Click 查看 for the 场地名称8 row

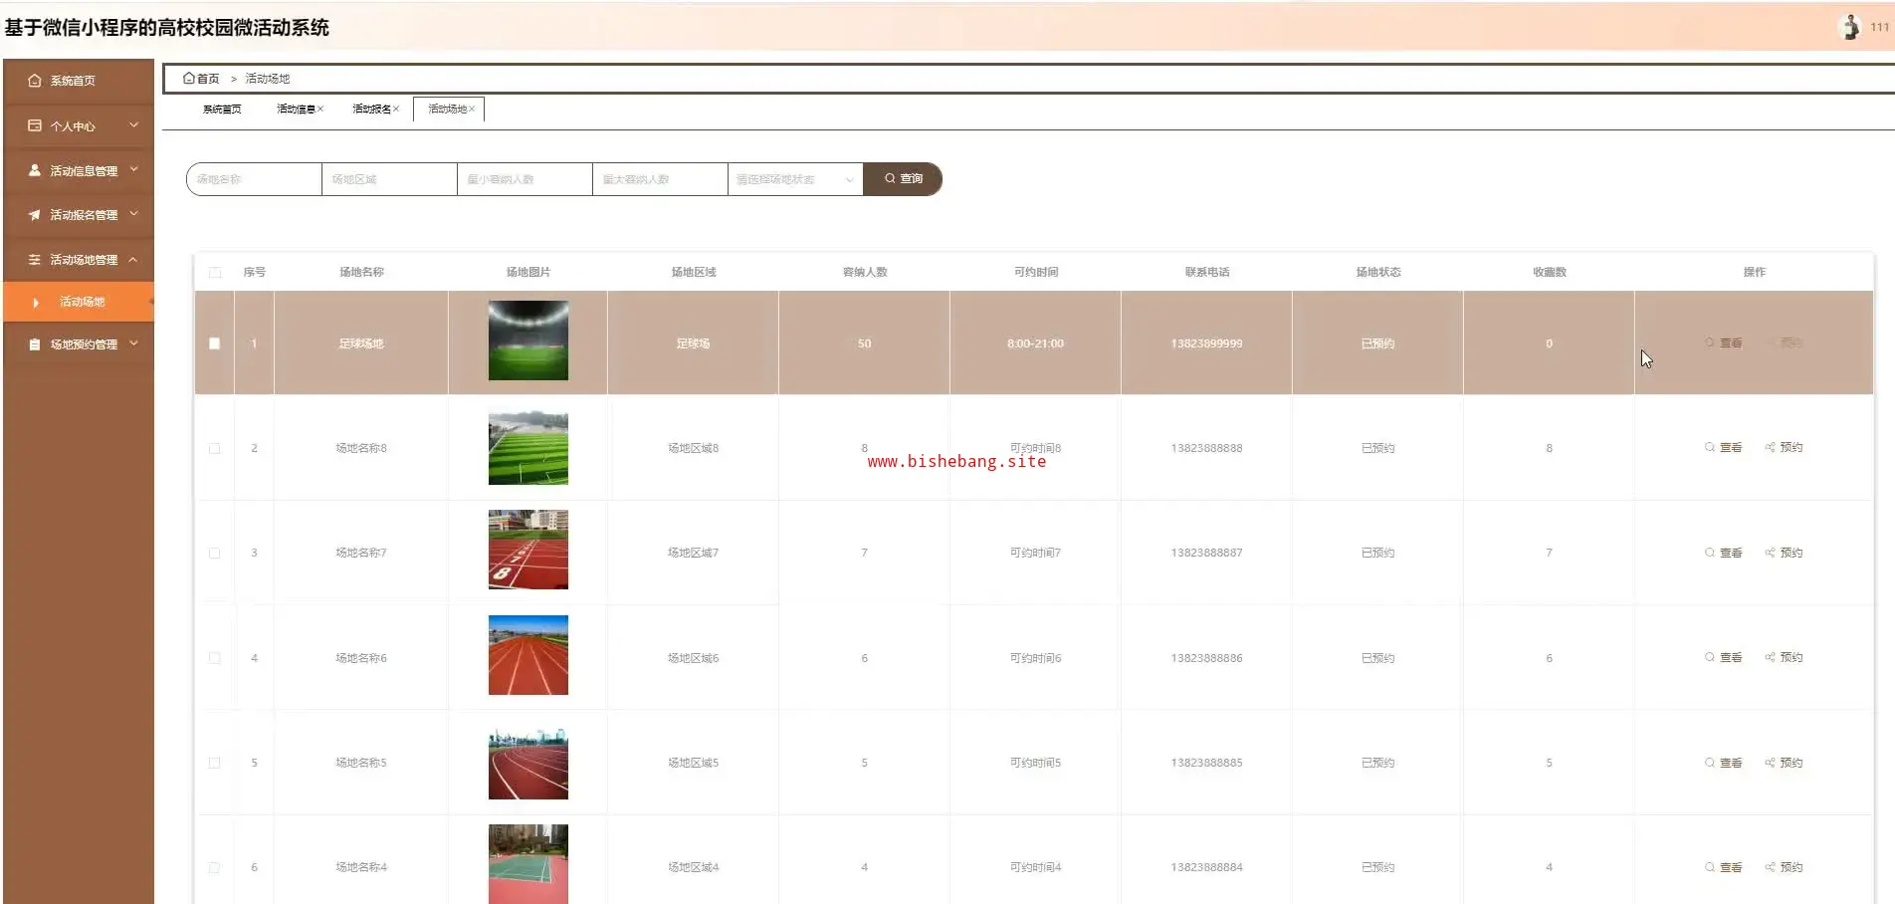tap(1724, 447)
